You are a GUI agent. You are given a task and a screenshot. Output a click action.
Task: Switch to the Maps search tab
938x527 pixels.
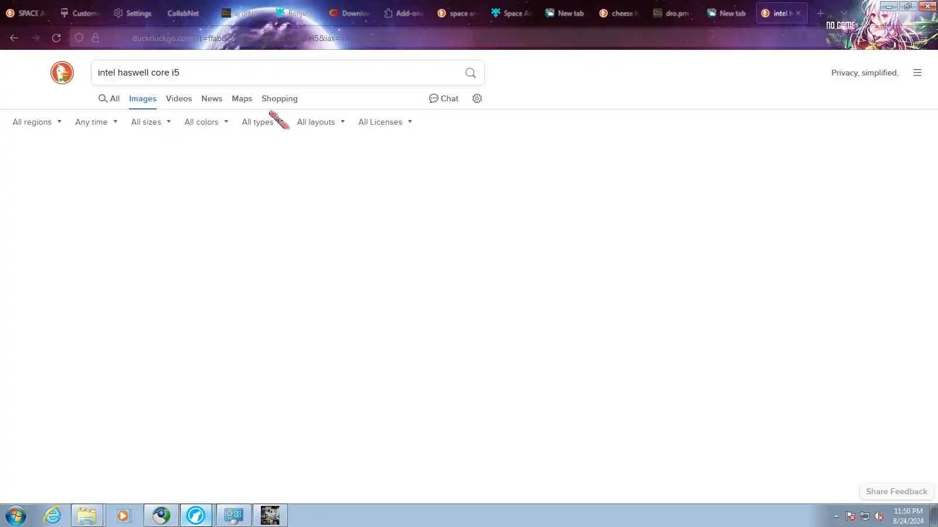242,98
